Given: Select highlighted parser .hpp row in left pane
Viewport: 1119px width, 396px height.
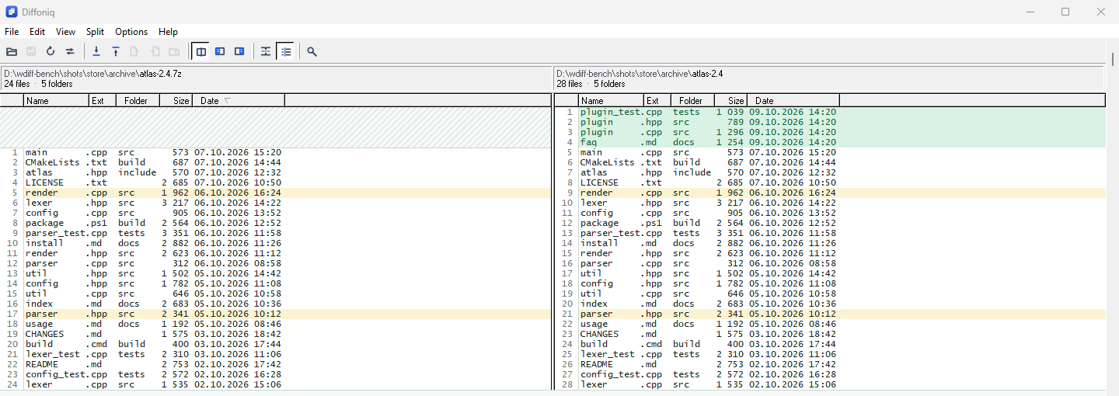Looking at the screenshot, I should click(x=275, y=314).
